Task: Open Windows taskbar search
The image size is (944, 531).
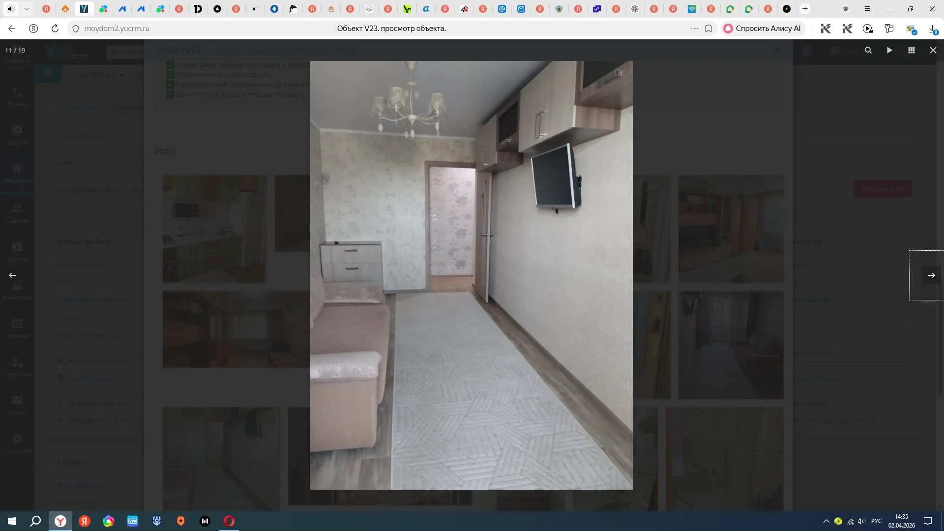Action: coord(35,521)
